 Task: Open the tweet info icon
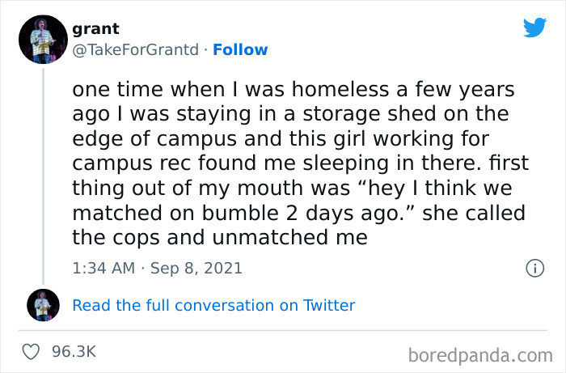pyautogui.click(x=534, y=267)
